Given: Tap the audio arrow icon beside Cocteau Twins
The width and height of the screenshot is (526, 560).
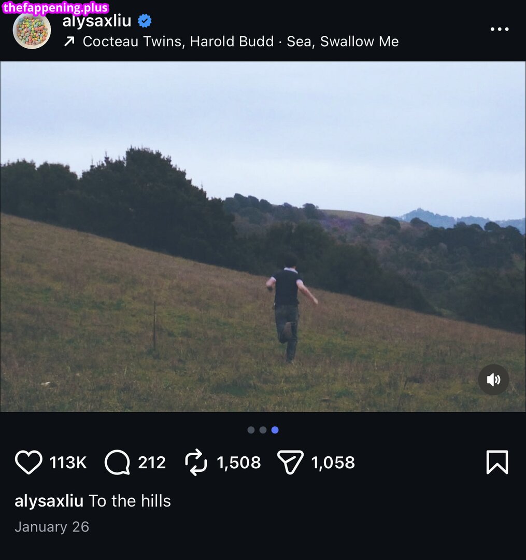Looking at the screenshot, I should pos(69,42).
